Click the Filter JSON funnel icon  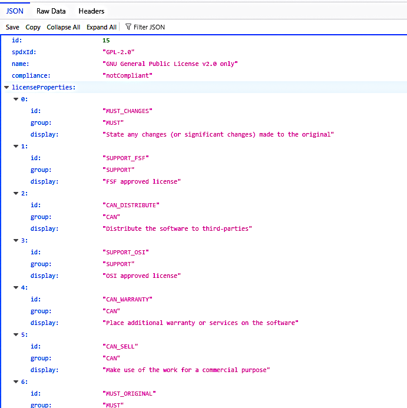128,27
